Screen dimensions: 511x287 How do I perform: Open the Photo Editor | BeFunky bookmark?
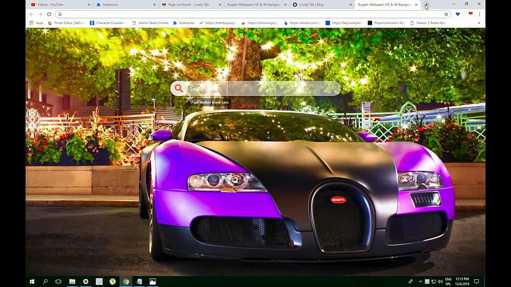click(x=66, y=23)
